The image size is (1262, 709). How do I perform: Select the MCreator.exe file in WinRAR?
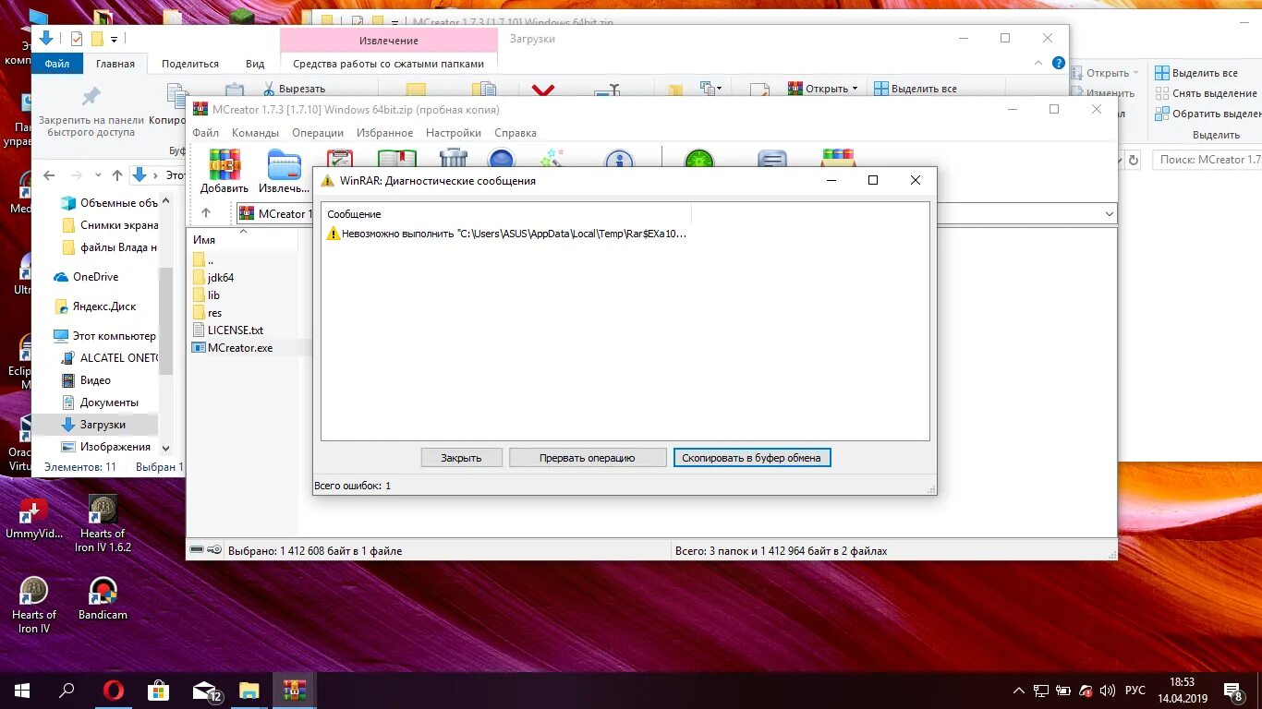click(233, 348)
